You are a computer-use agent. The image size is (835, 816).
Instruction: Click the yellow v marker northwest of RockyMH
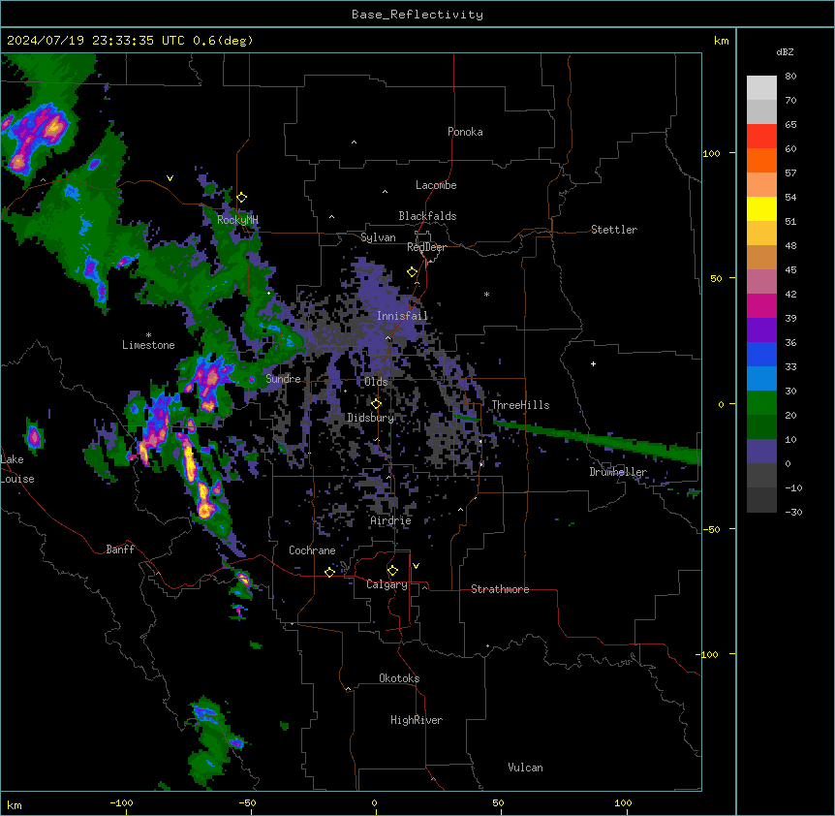tap(170, 178)
